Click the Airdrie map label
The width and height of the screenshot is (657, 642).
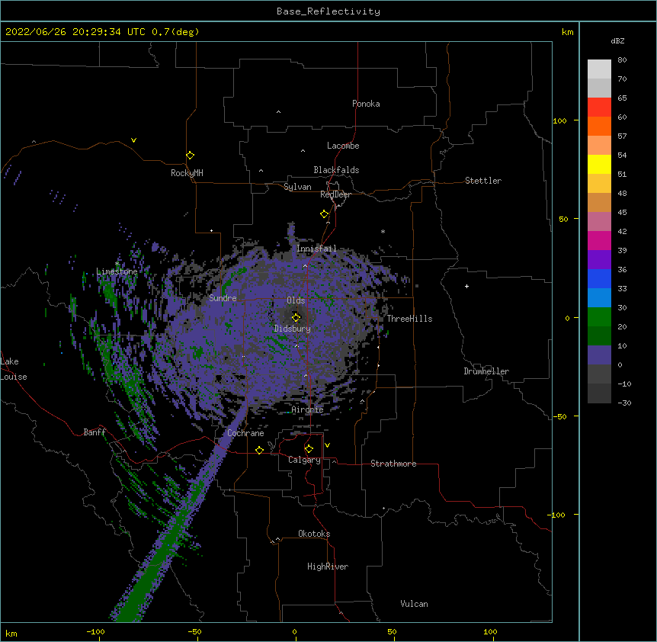(307, 409)
